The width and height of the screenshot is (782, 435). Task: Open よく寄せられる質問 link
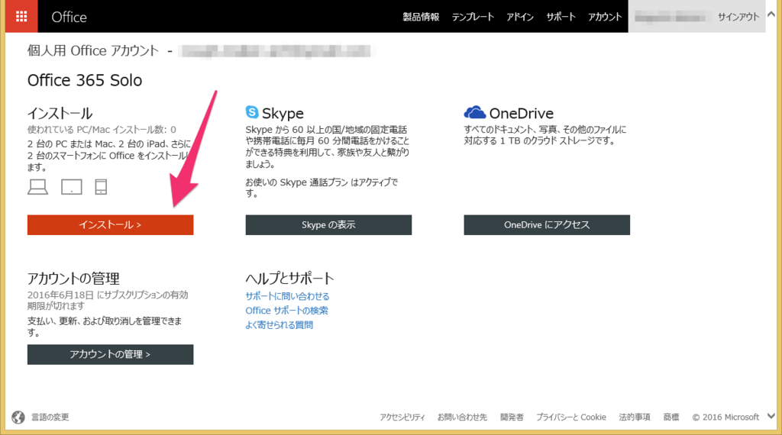pos(280,325)
